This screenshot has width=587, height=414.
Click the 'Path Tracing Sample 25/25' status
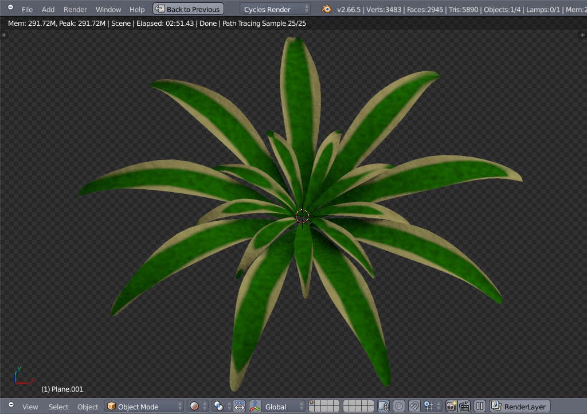coord(264,23)
